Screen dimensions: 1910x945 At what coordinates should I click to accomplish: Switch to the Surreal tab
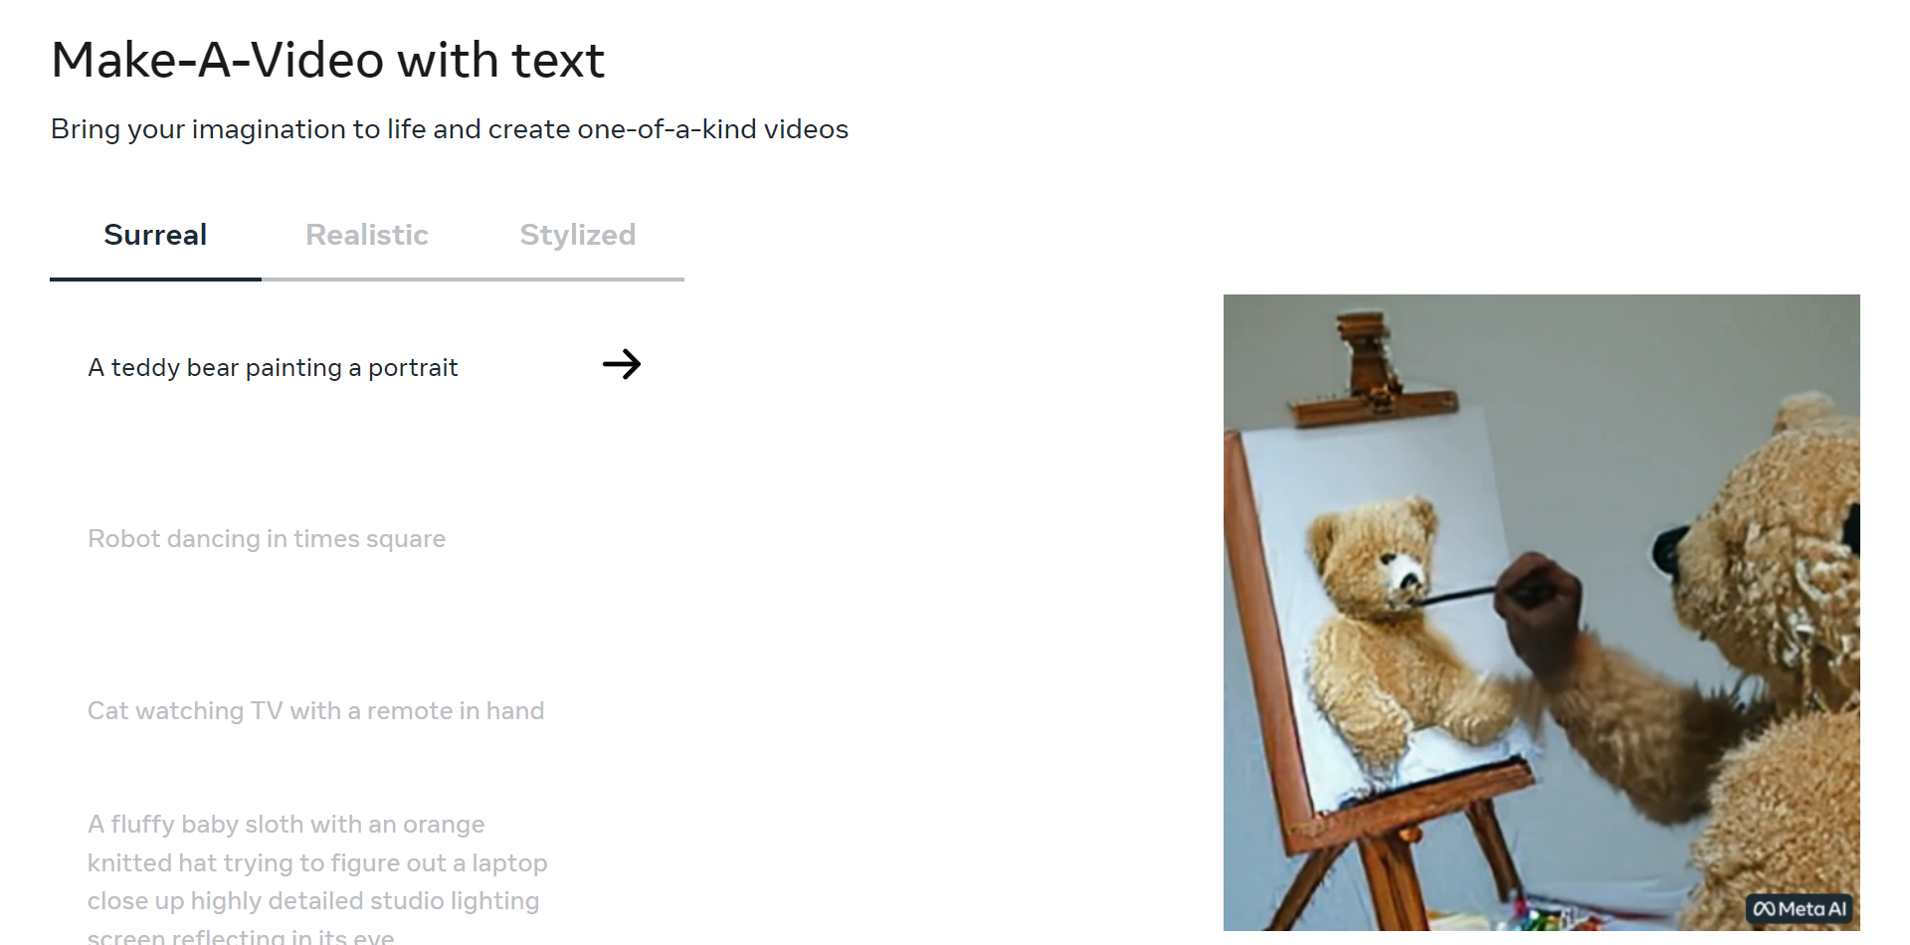[x=155, y=235]
